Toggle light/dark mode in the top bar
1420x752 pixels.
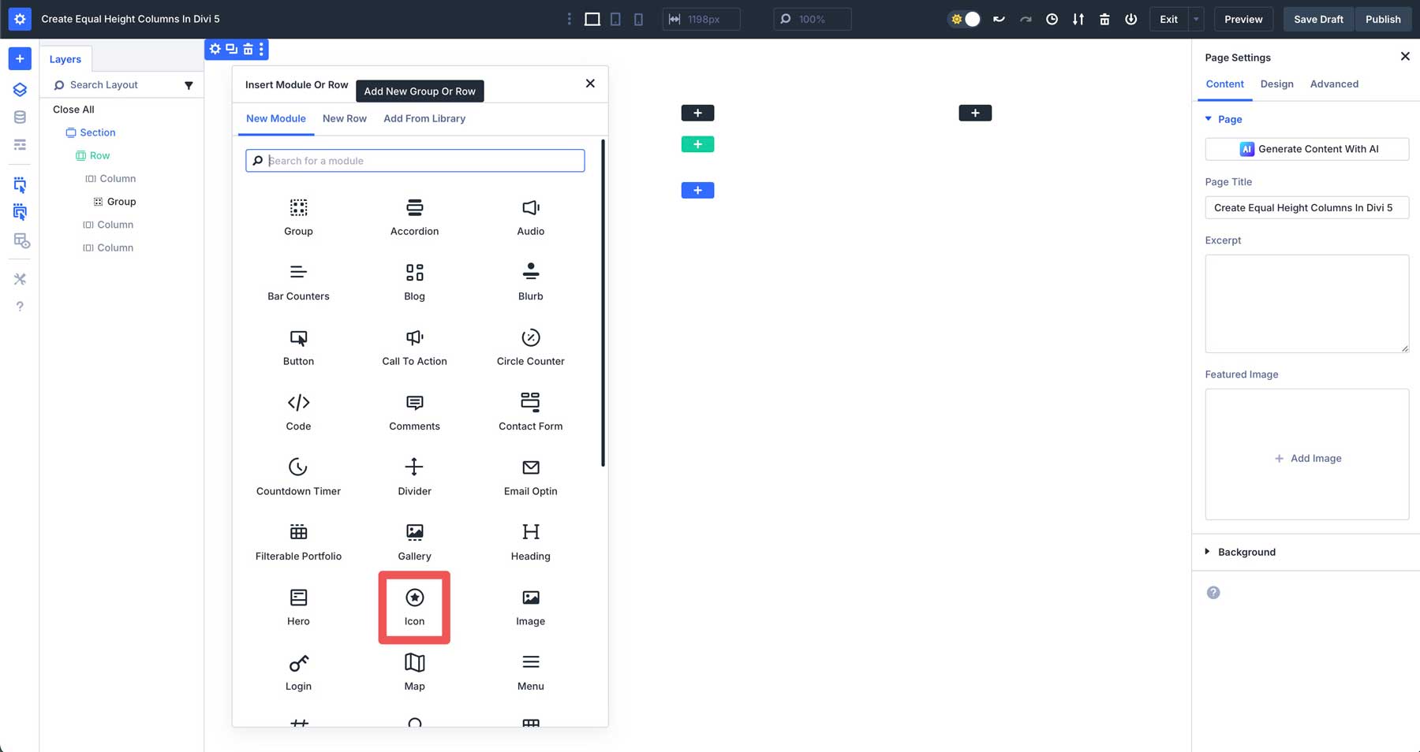[x=963, y=19]
